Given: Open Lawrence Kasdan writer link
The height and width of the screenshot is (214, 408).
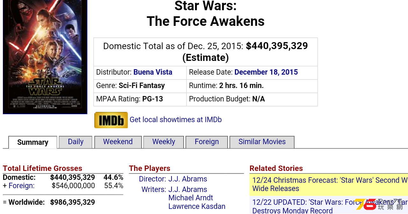Looking at the screenshot, I should click(x=197, y=206).
